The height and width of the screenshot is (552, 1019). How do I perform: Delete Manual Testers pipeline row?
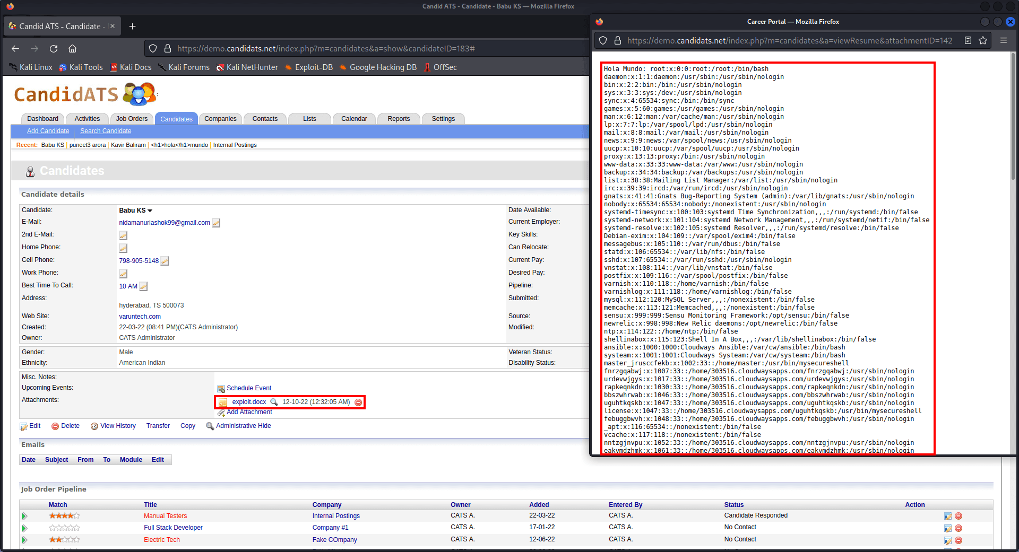click(x=958, y=516)
